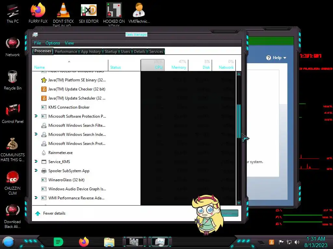This screenshot has height=249, width=333.
Task: Select the Processes tab
Action: (x=43, y=51)
